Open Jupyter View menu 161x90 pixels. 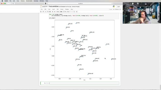(x=49, y=9)
